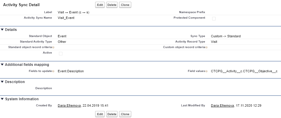Screen dimensions: 281x118
Task: Click the bottom Edit button
Action: point(100,114)
